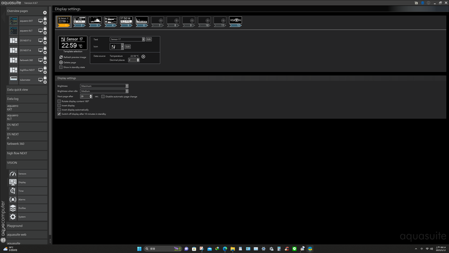Select display page 3 chart thumbnail

coord(95,21)
